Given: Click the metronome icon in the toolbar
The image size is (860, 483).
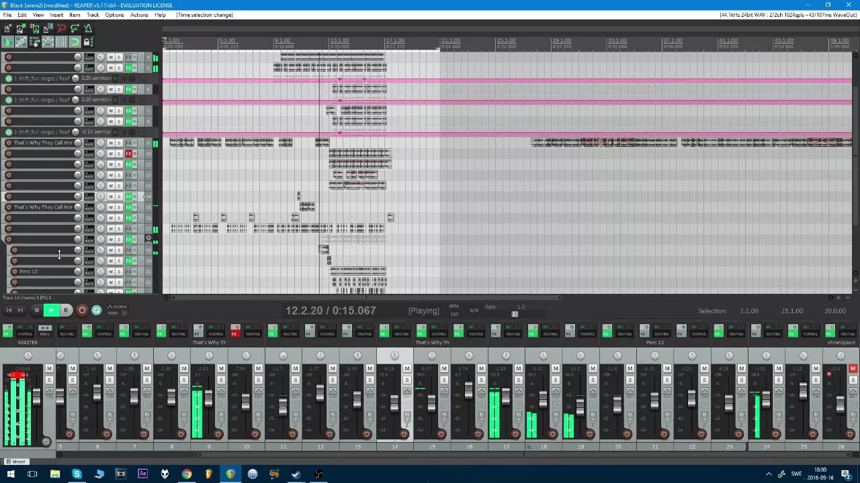Looking at the screenshot, I should (88, 29).
